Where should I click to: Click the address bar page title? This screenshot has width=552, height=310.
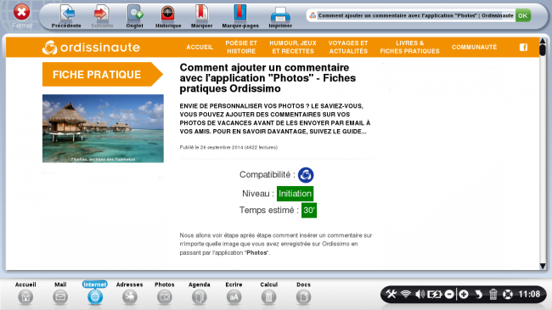pyautogui.click(x=415, y=15)
